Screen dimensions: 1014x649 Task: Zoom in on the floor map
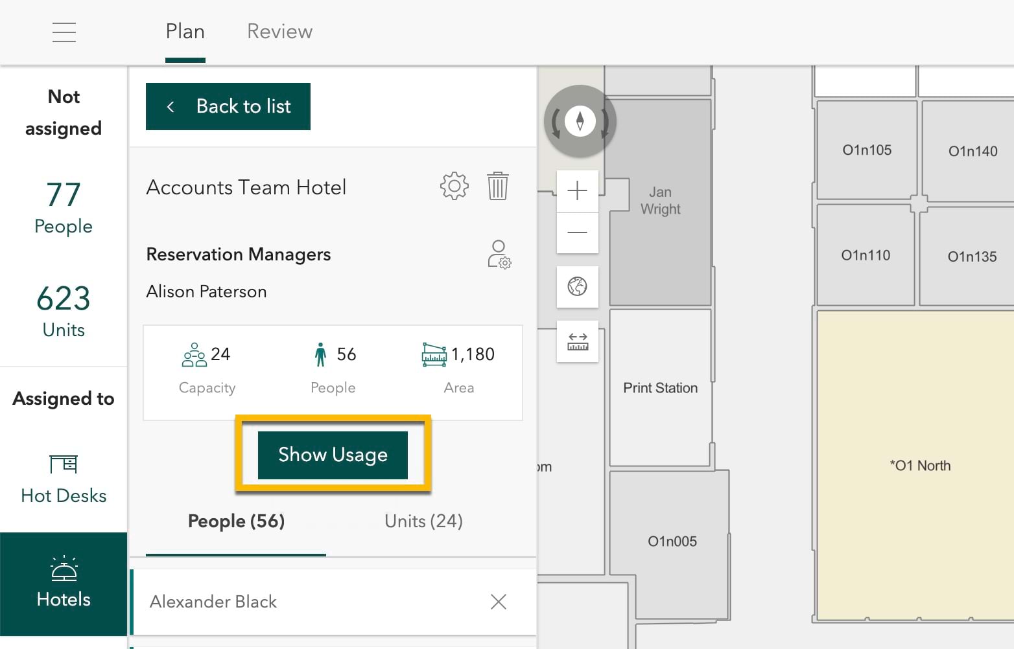click(x=577, y=191)
